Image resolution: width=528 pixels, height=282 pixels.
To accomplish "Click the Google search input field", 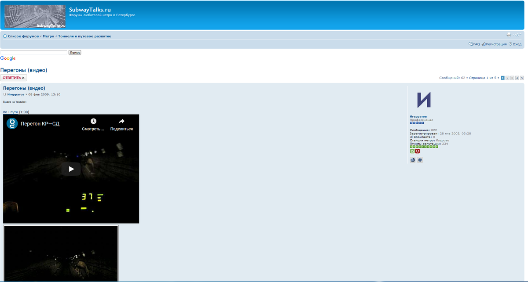I will [x=34, y=52].
